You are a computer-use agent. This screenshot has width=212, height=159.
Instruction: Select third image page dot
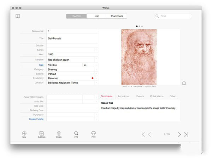coord(142,26)
